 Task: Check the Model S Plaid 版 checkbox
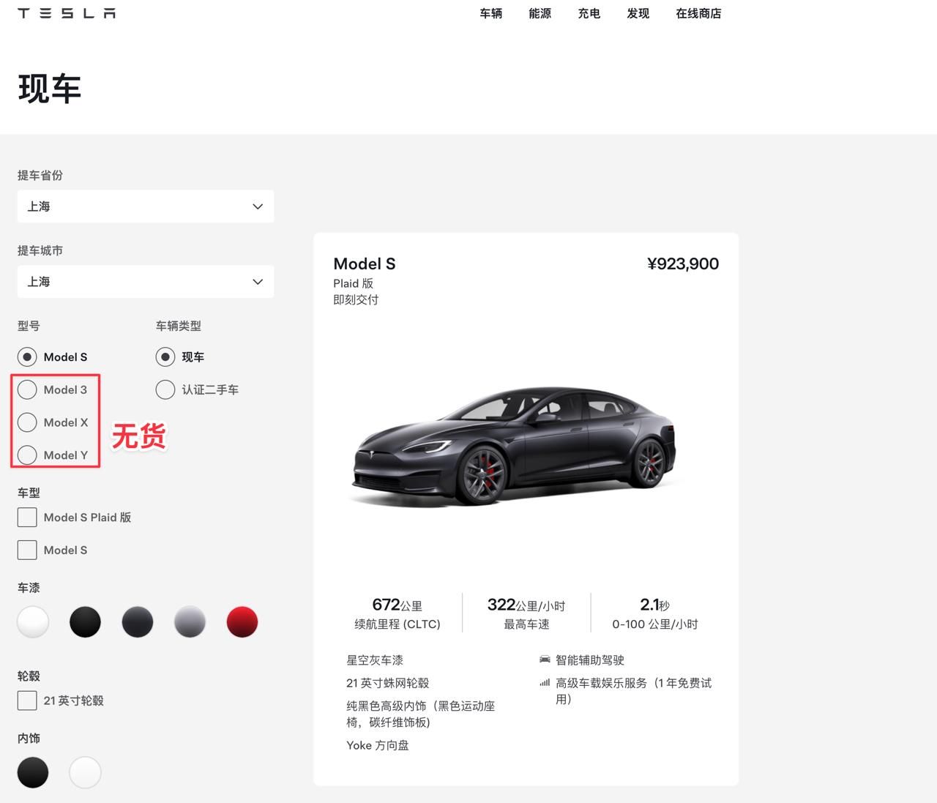(x=27, y=518)
